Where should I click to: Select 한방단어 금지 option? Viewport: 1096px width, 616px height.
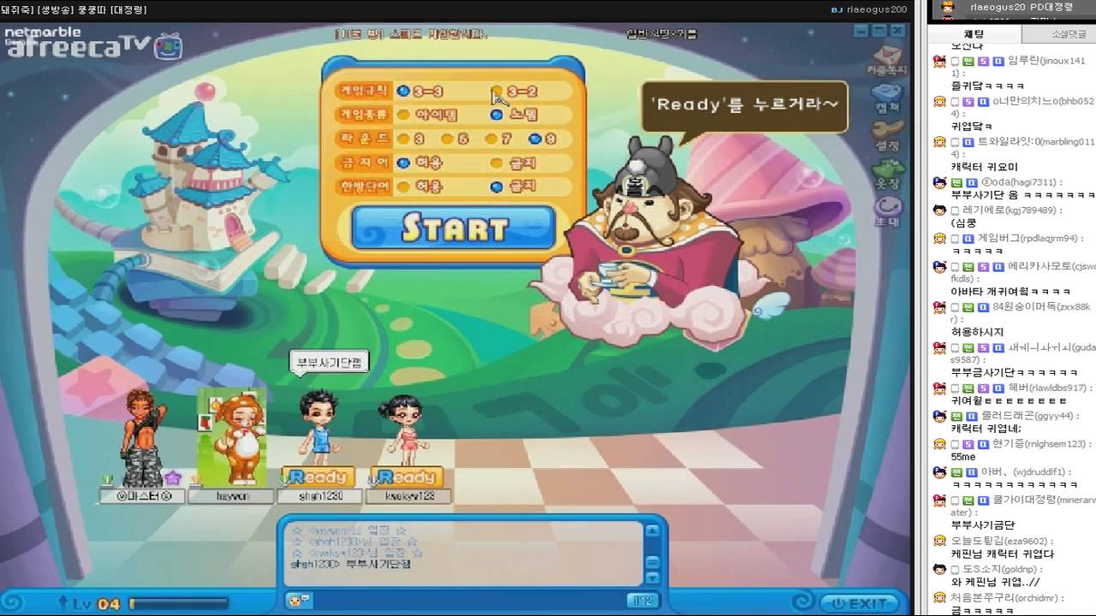point(496,186)
